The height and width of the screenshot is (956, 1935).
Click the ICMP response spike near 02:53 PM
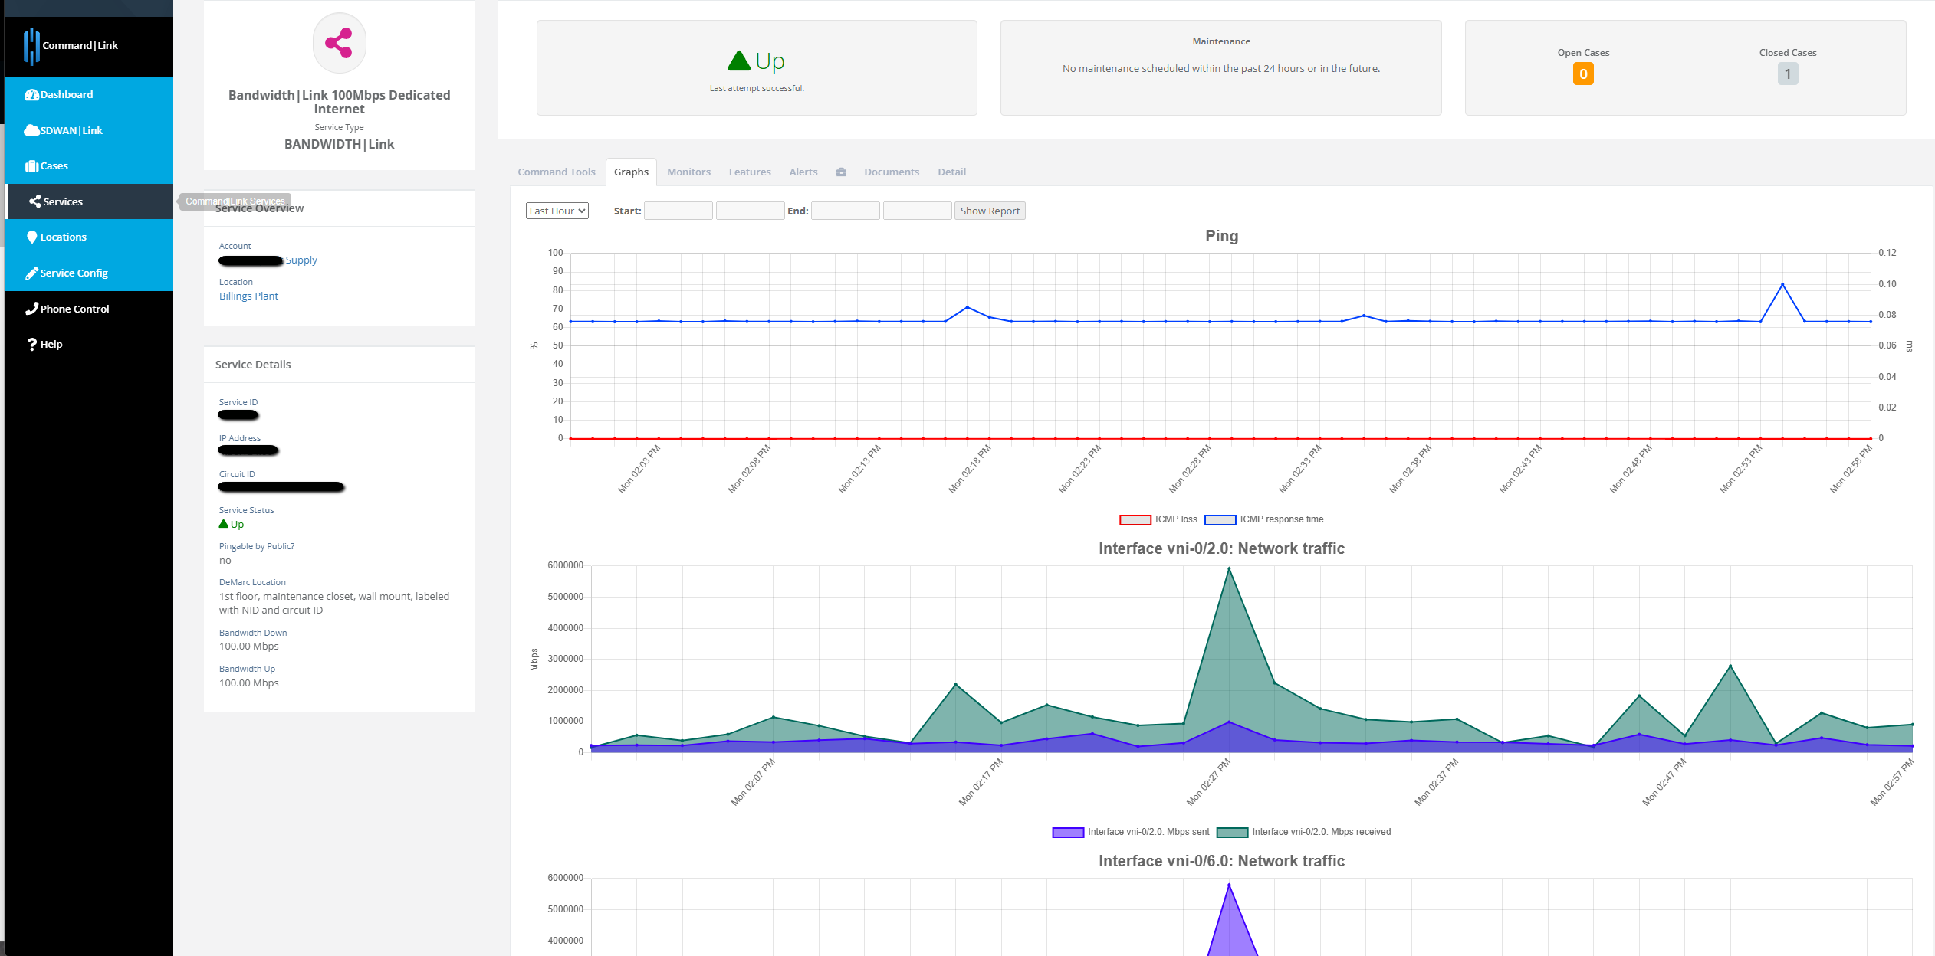tap(1782, 285)
